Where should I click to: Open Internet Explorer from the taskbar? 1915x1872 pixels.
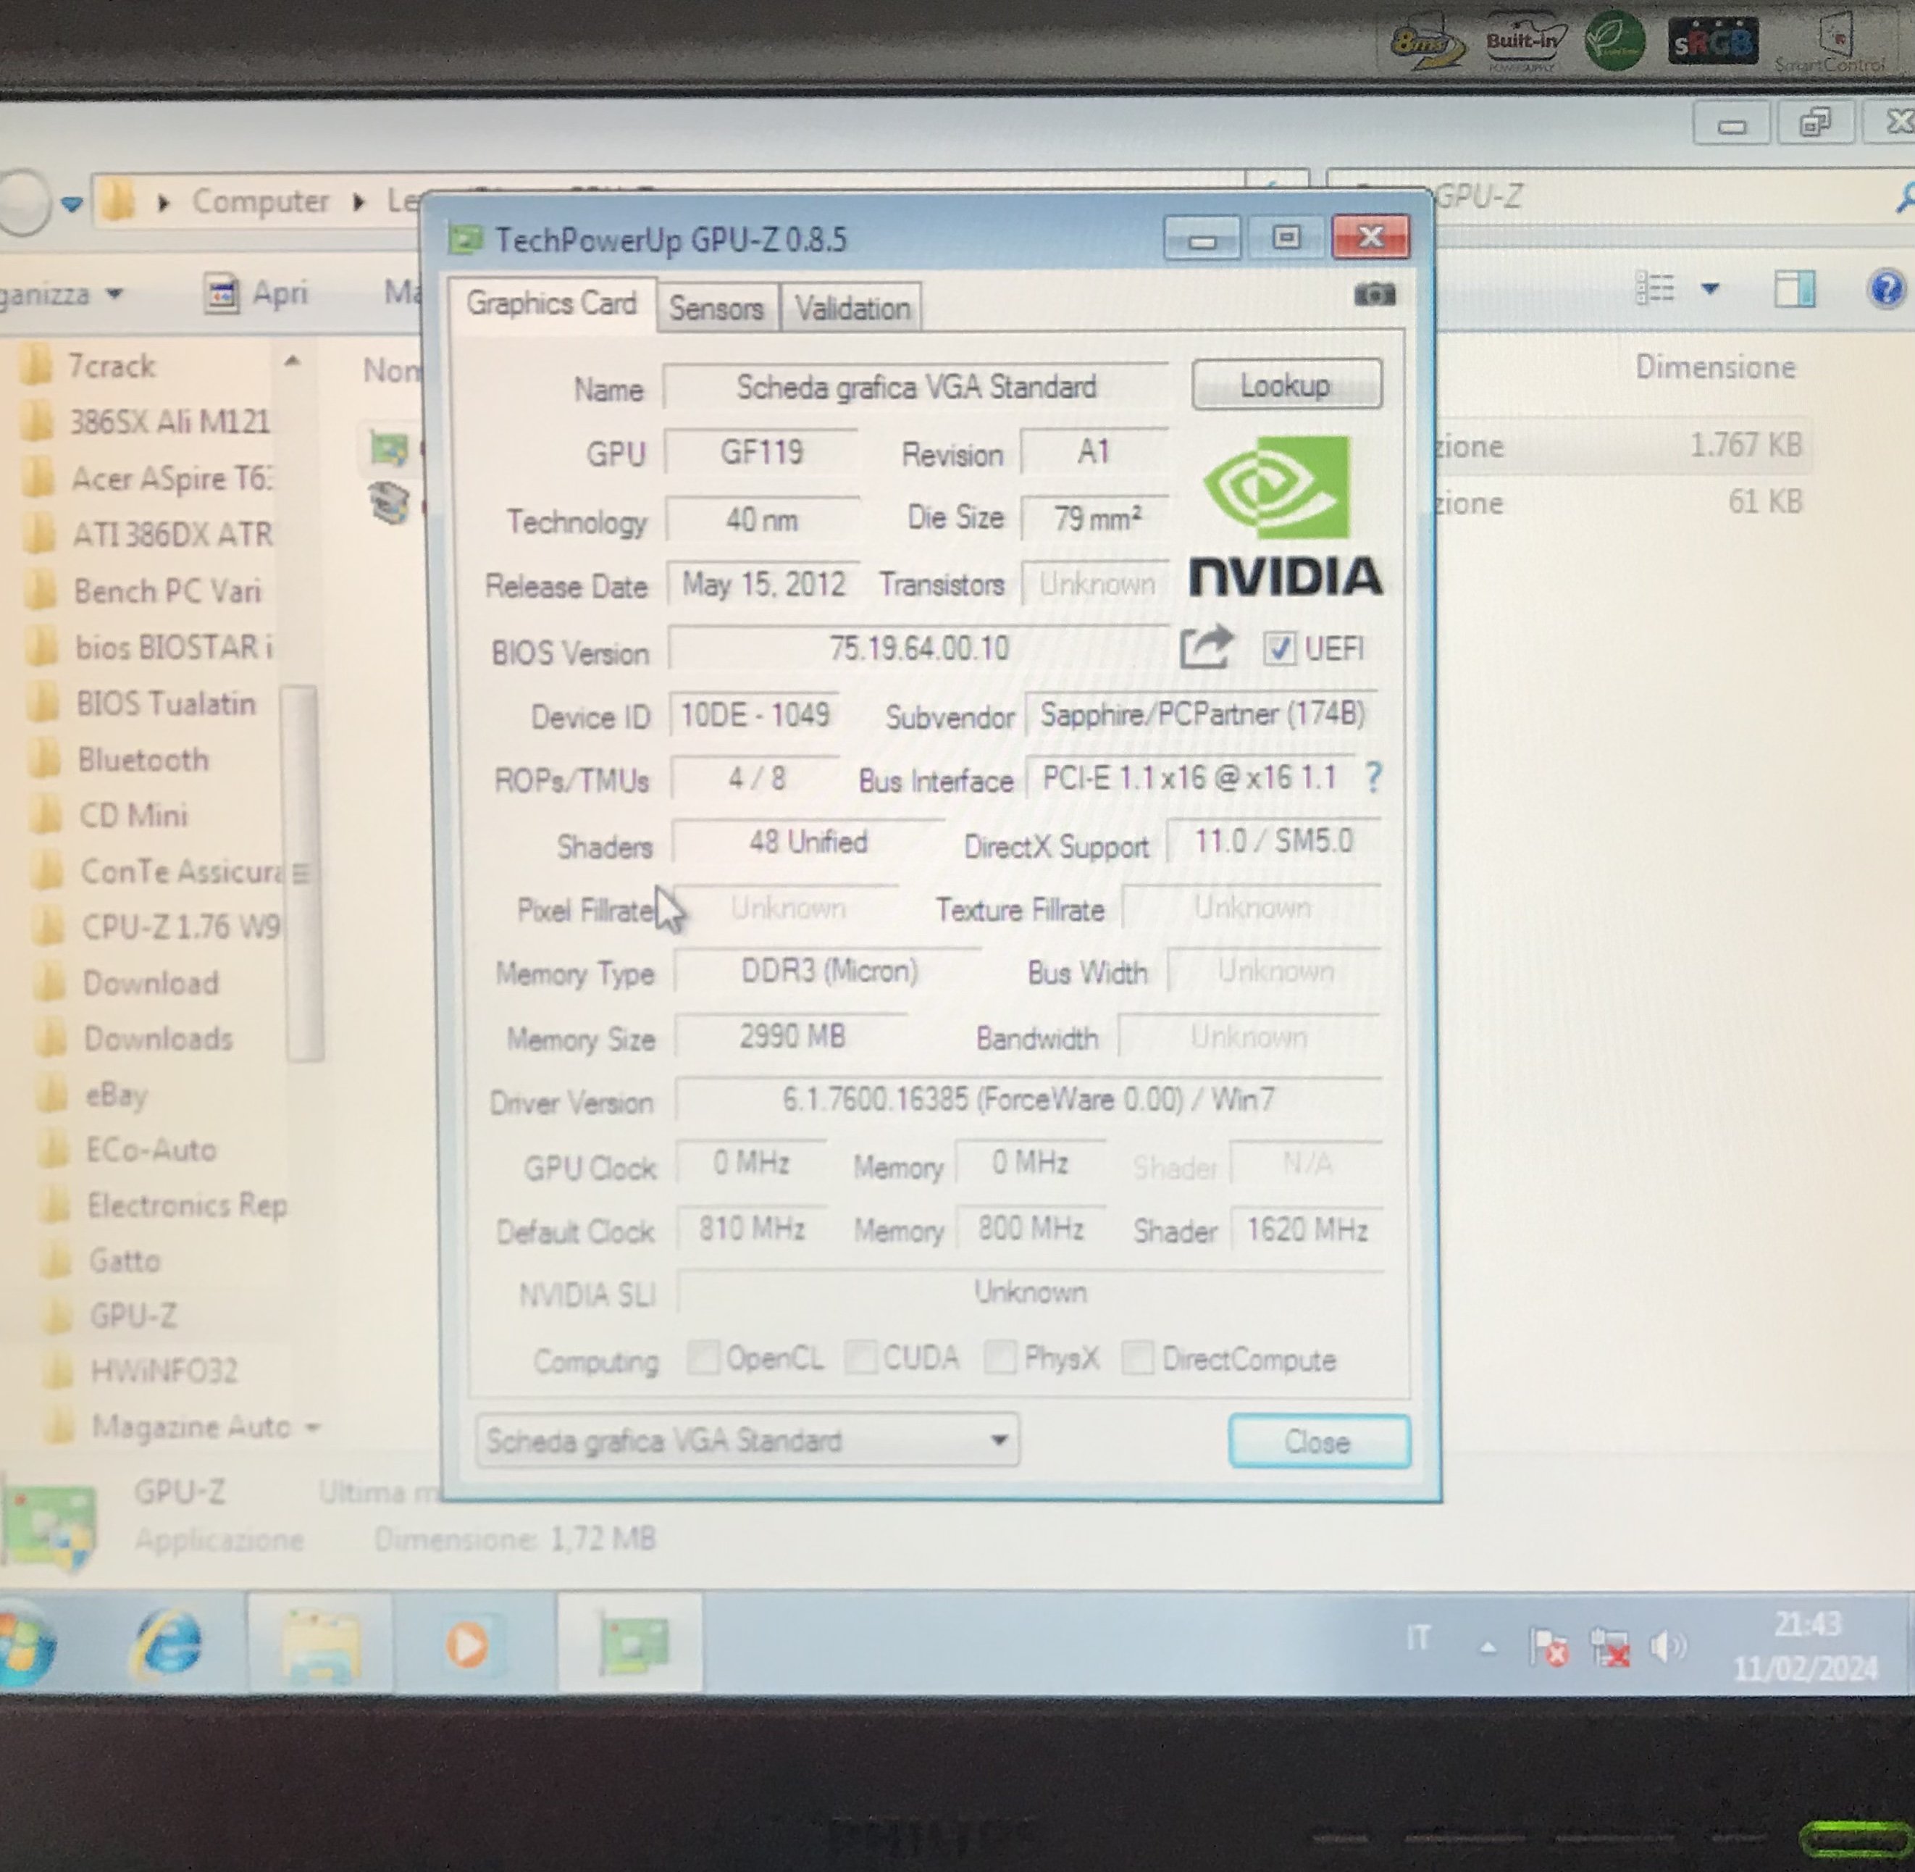(x=167, y=1644)
